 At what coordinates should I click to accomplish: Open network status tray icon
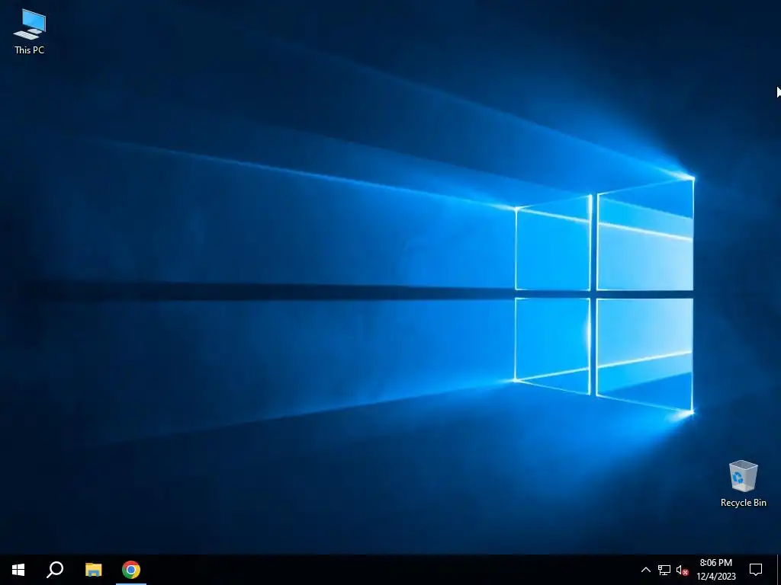point(664,570)
